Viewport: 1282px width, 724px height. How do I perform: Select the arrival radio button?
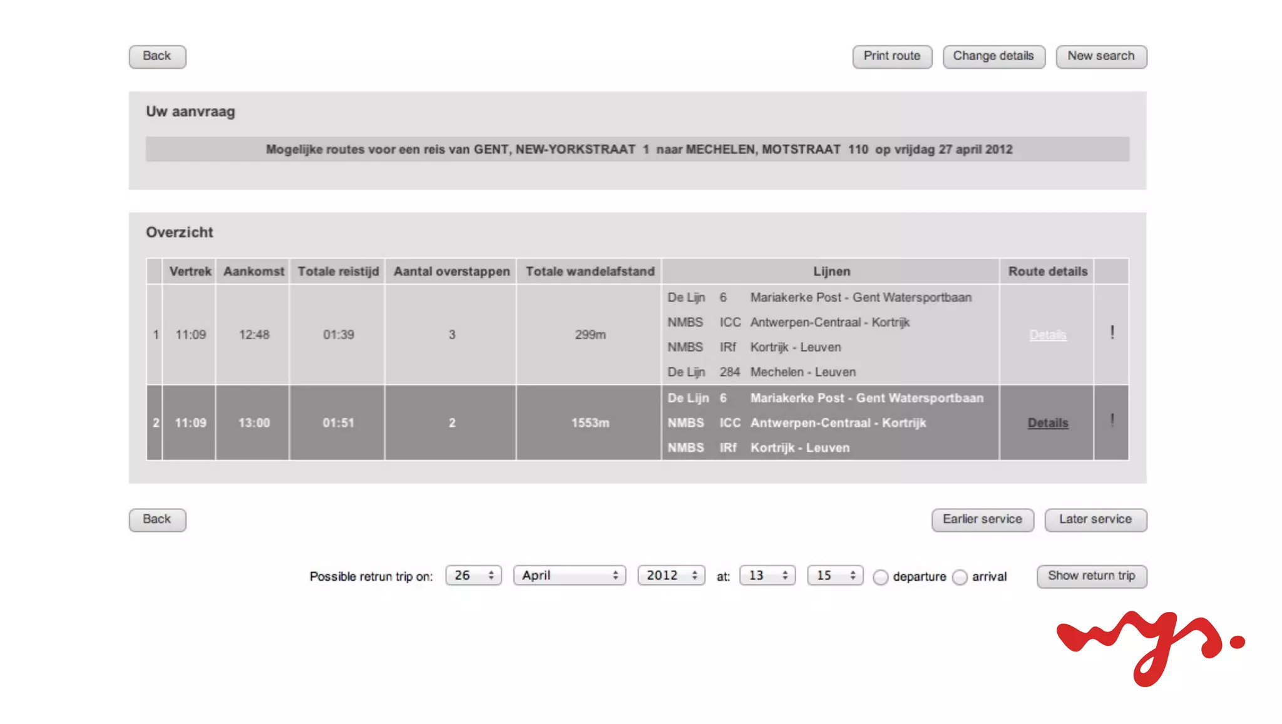tap(960, 577)
